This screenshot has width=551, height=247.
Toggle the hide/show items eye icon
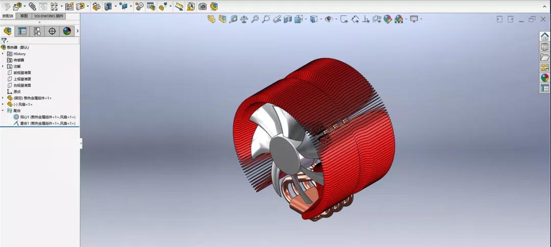(329, 19)
